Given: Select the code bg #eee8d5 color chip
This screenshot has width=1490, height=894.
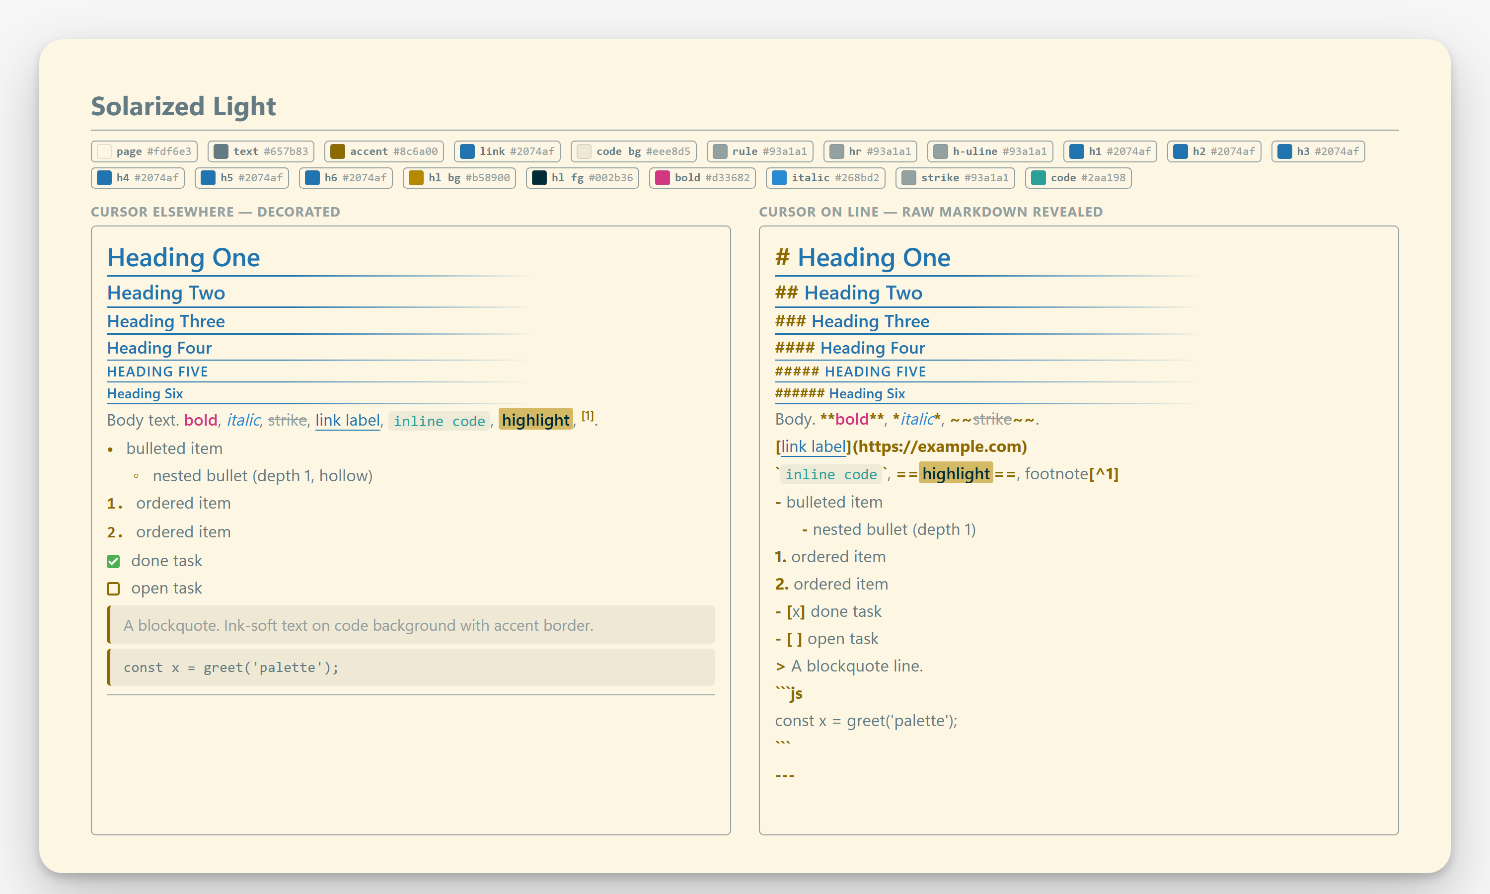Looking at the screenshot, I should (634, 151).
